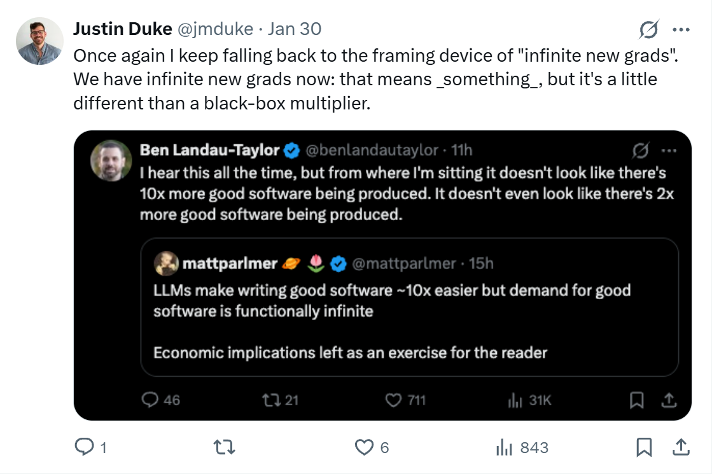Open the more options menu on Justin's tweet
The height and width of the screenshot is (474, 712).
(x=682, y=29)
